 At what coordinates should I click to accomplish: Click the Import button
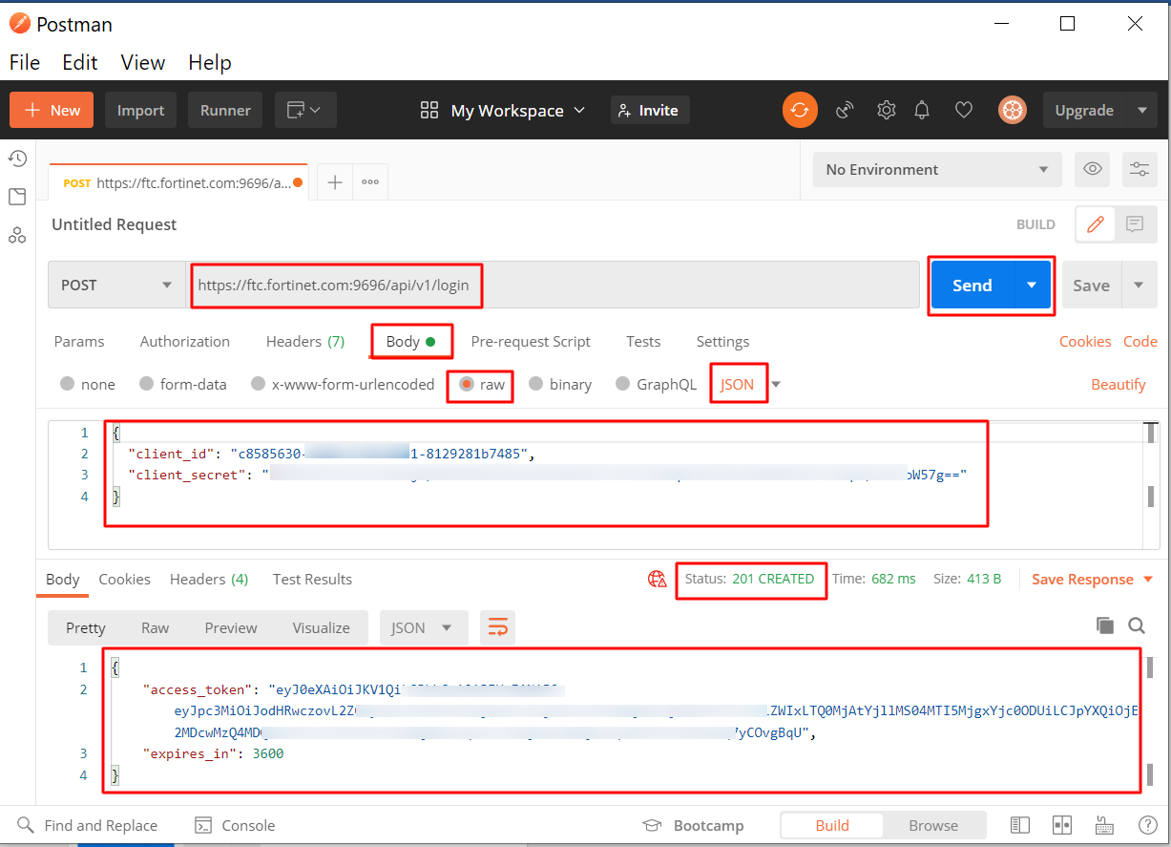(x=141, y=110)
